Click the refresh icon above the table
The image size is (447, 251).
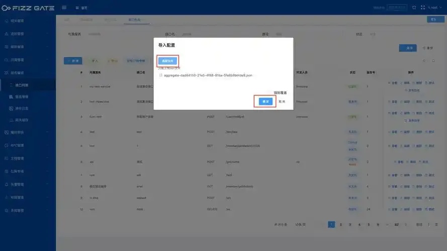point(424,61)
